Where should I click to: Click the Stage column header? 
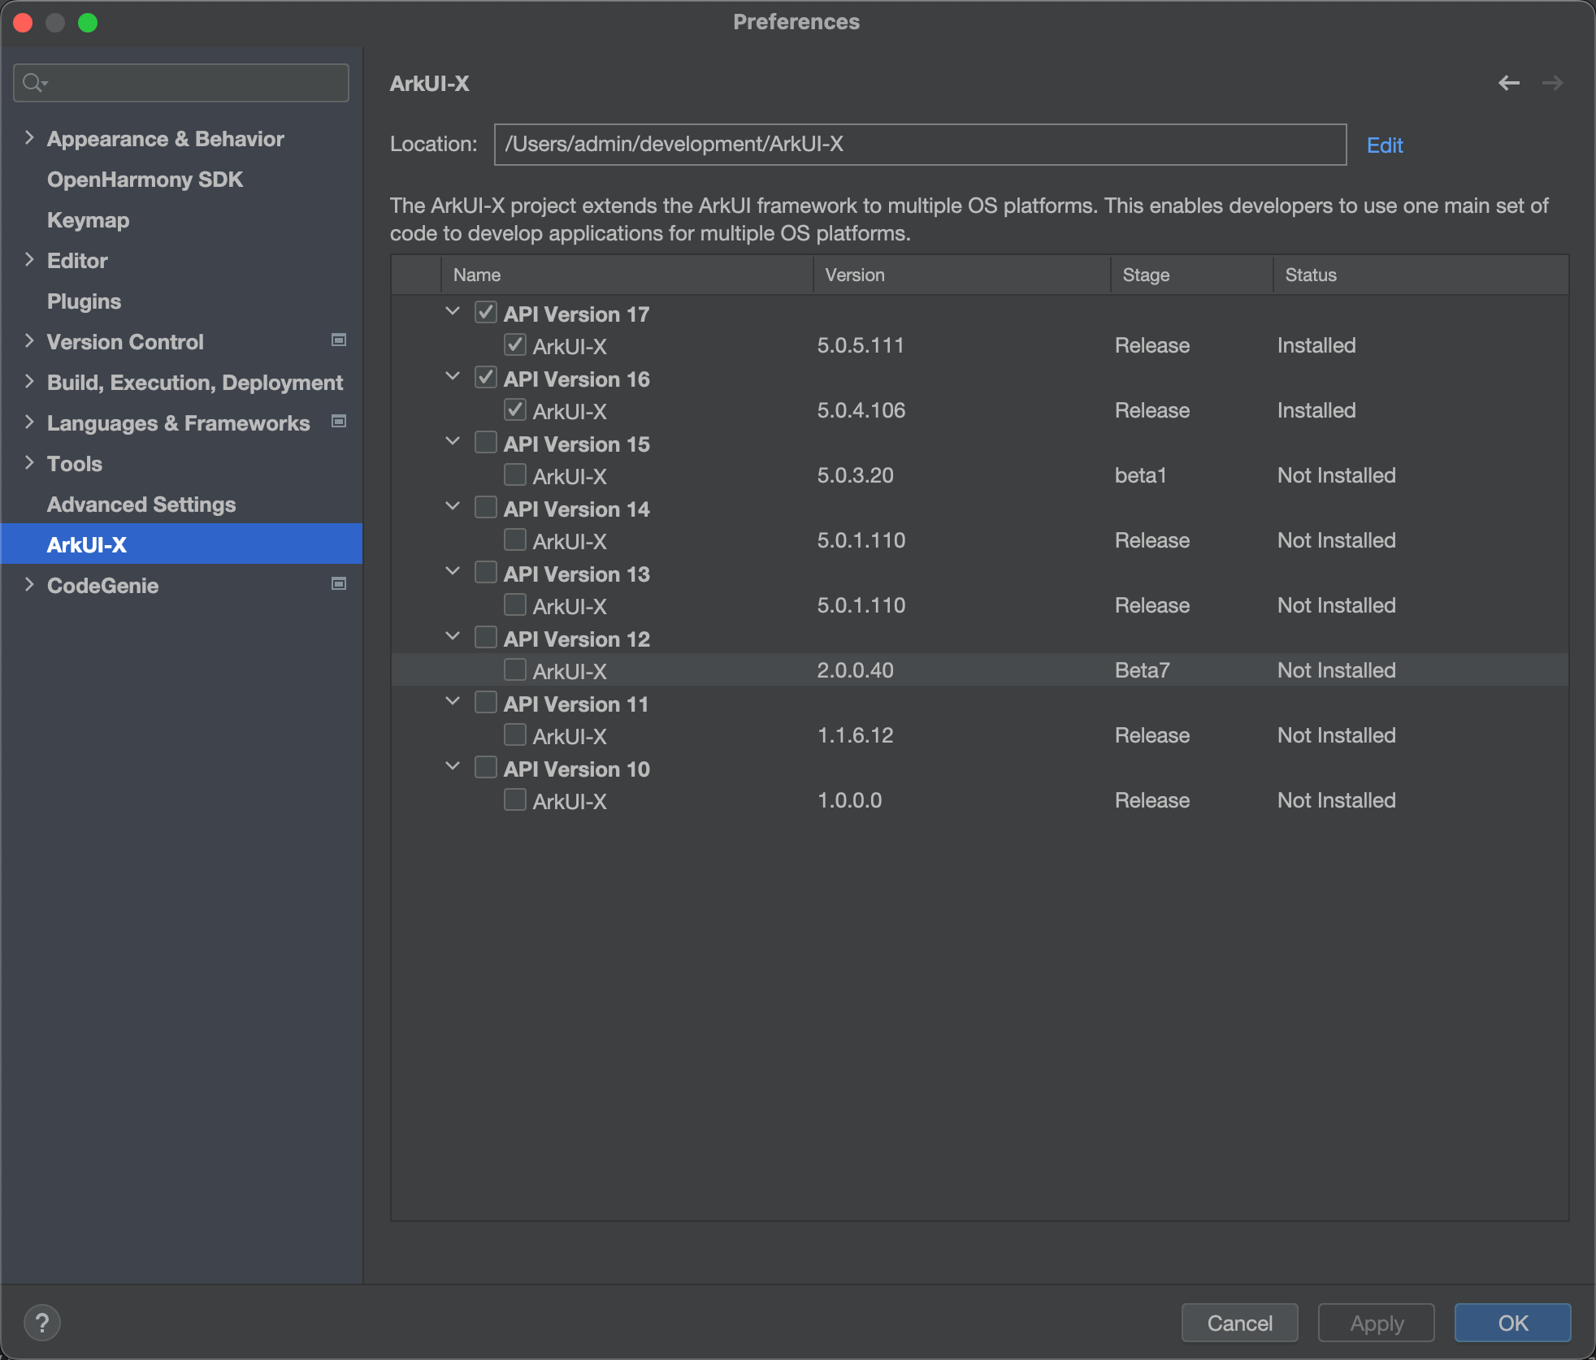[1191, 275]
